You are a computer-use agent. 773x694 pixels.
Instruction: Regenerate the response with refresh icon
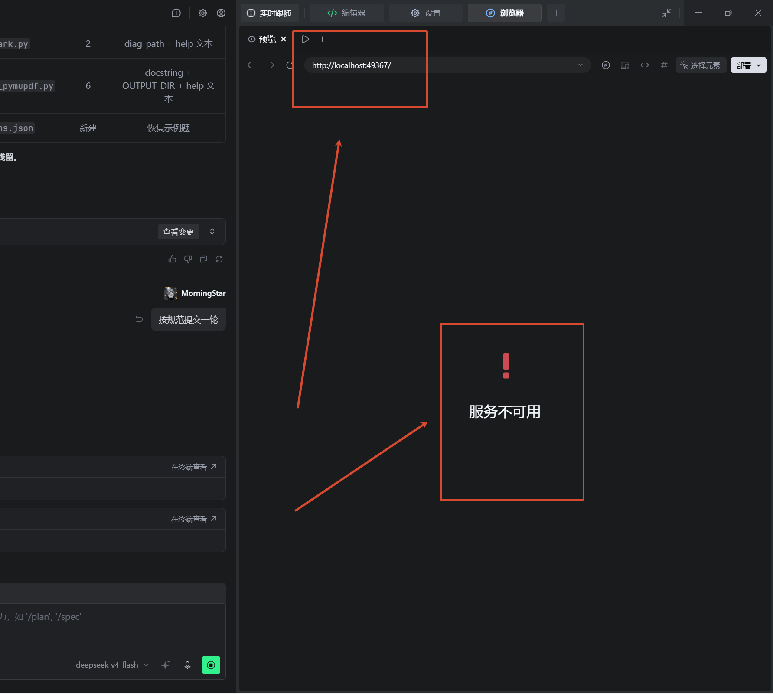[219, 259]
